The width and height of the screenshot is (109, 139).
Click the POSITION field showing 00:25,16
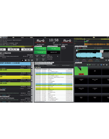tap(13, 49)
